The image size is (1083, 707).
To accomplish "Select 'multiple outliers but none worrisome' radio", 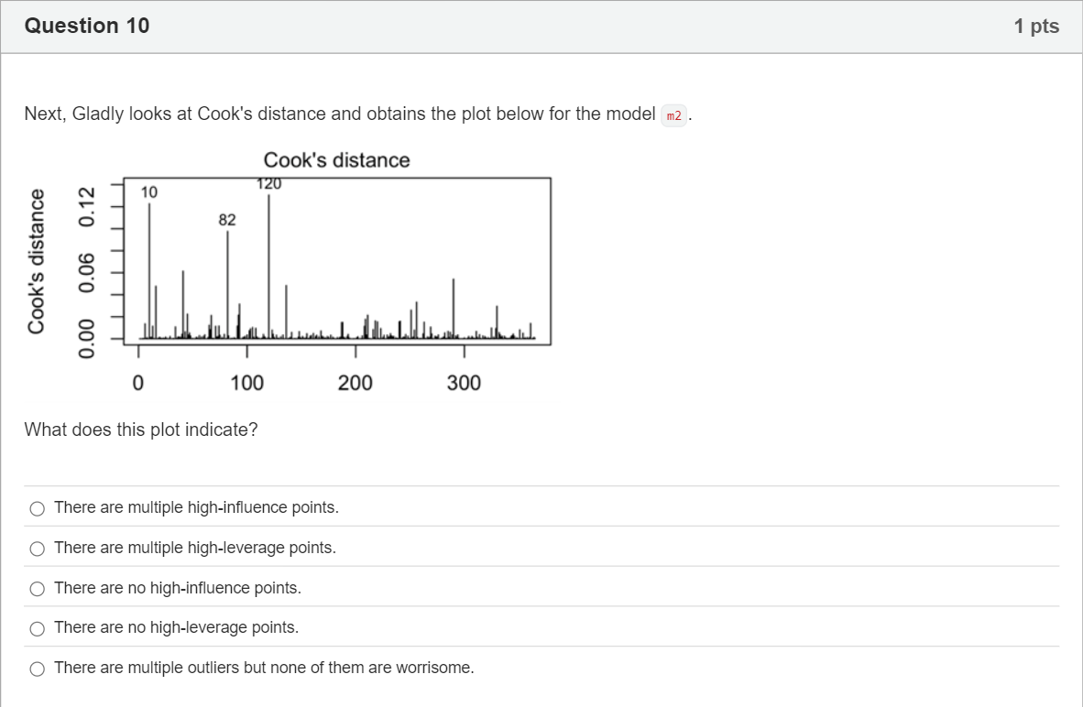I will click(x=38, y=669).
